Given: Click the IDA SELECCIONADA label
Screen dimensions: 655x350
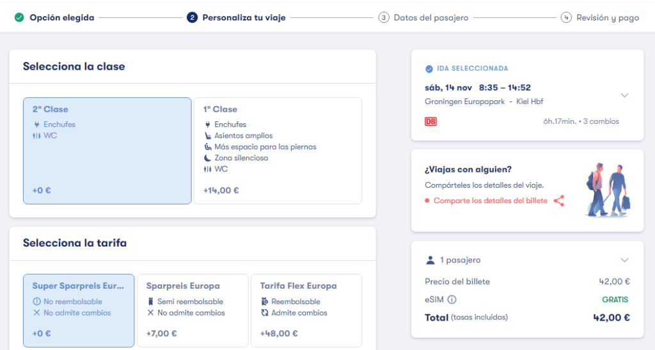Looking at the screenshot, I should (x=473, y=68).
